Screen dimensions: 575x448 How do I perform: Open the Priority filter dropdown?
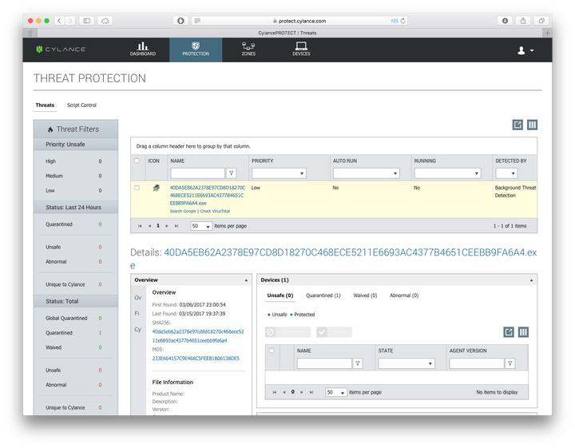[279, 173]
